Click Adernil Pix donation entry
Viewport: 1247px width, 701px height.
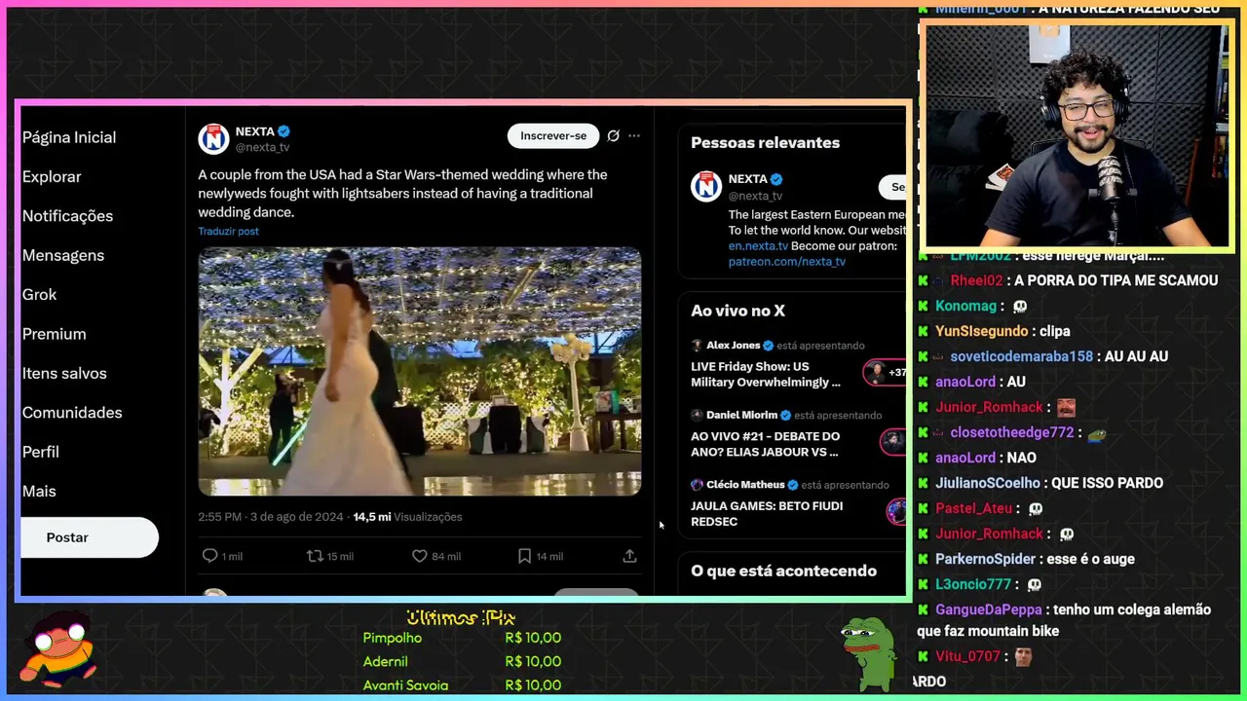(462, 661)
